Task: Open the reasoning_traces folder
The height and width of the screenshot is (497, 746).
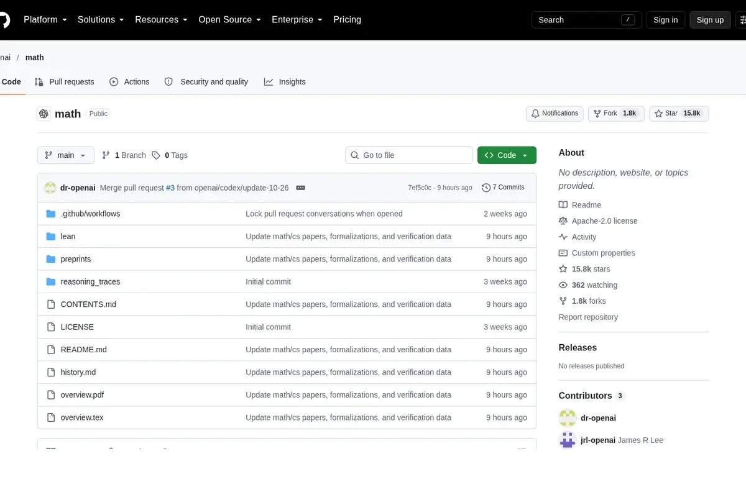Action: 90,282
